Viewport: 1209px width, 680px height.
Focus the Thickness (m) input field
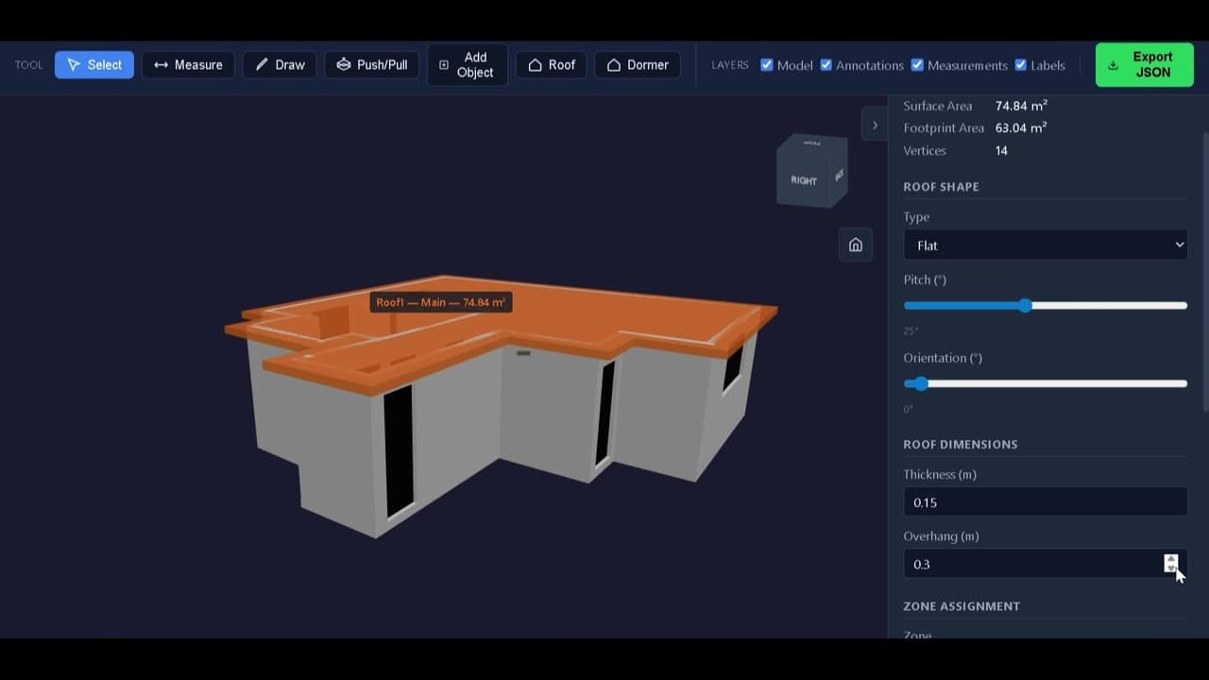click(x=1046, y=501)
